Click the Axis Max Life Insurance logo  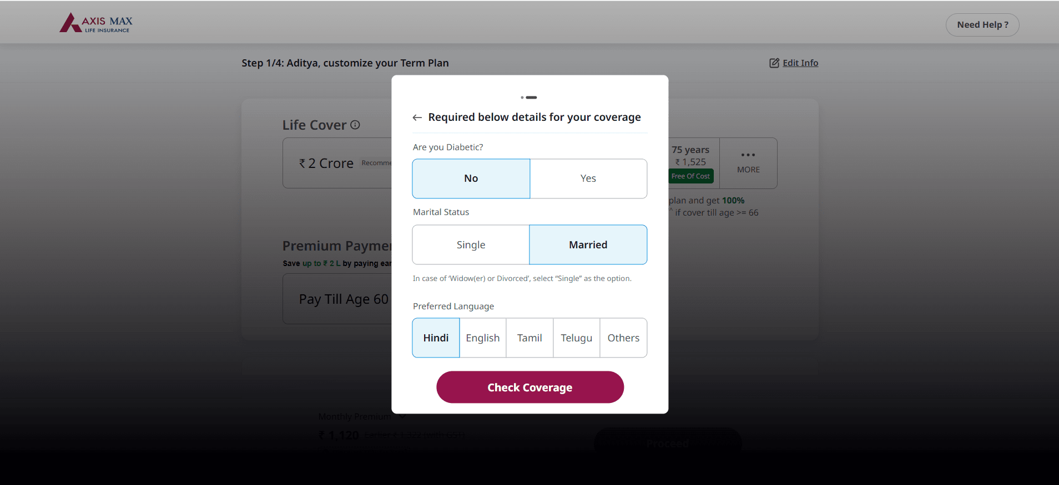[97, 23]
